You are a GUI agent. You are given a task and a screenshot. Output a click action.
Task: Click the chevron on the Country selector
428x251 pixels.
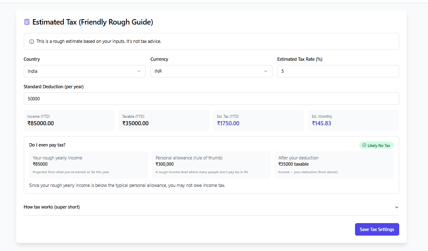[139, 71]
